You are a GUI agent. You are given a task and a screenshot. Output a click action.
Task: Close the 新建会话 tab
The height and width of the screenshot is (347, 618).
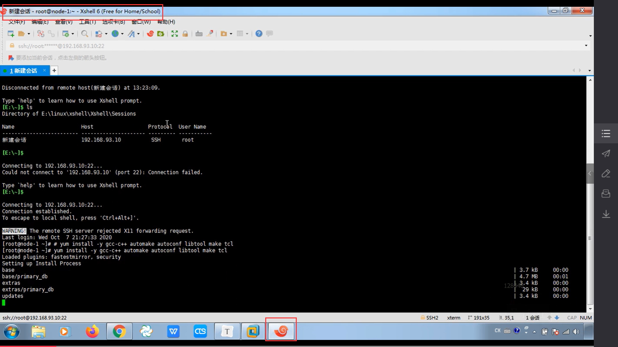pyautogui.click(x=44, y=70)
